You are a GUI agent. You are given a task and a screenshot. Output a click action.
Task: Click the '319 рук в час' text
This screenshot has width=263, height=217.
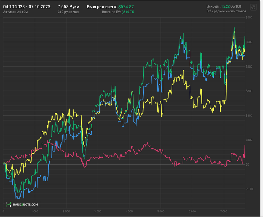pos(68,12)
